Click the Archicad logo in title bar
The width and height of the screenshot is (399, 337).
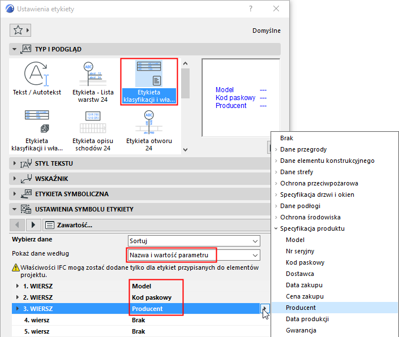tap(10, 8)
